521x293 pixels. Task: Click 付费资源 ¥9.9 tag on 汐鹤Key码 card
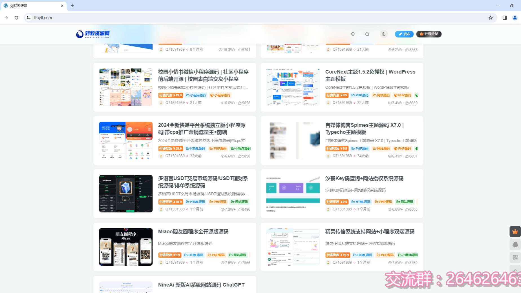tap(337, 202)
